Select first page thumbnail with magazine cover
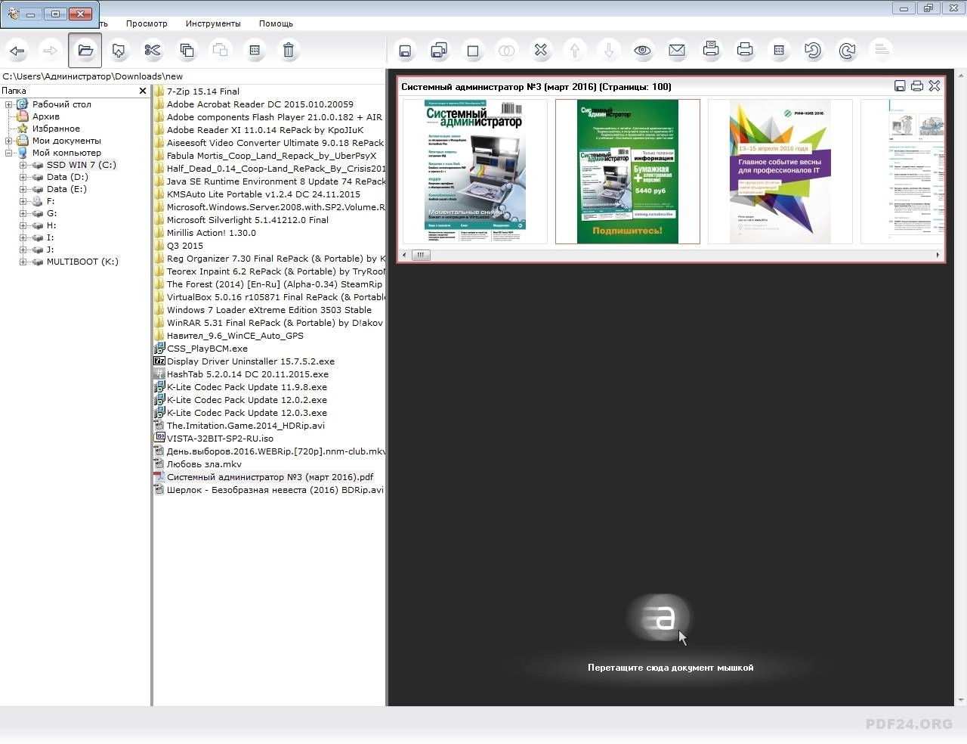The image size is (967, 744). tap(475, 172)
